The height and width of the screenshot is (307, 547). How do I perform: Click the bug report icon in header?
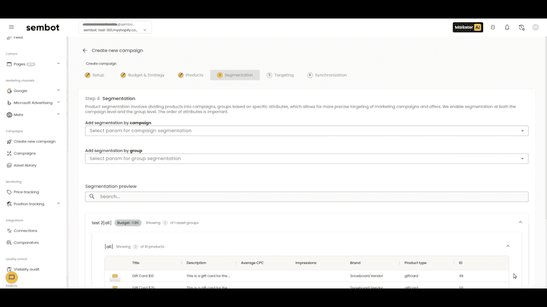point(493,28)
